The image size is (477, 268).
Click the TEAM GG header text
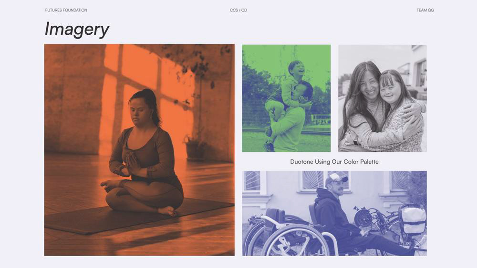coord(425,10)
